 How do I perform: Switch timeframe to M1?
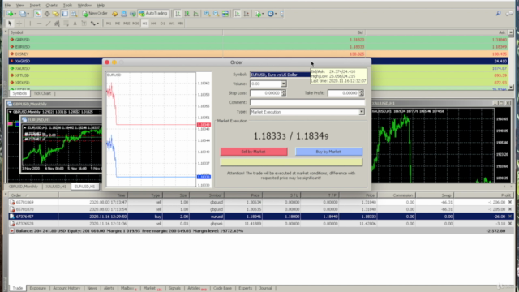point(109,24)
